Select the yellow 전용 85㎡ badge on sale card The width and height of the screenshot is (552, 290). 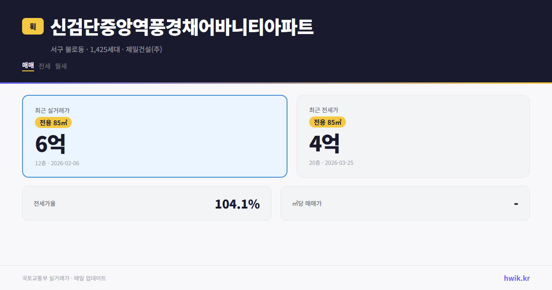pos(52,122)
